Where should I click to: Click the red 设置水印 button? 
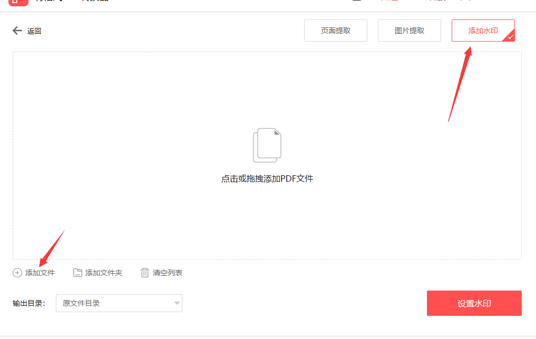click(x=474, y=303)
